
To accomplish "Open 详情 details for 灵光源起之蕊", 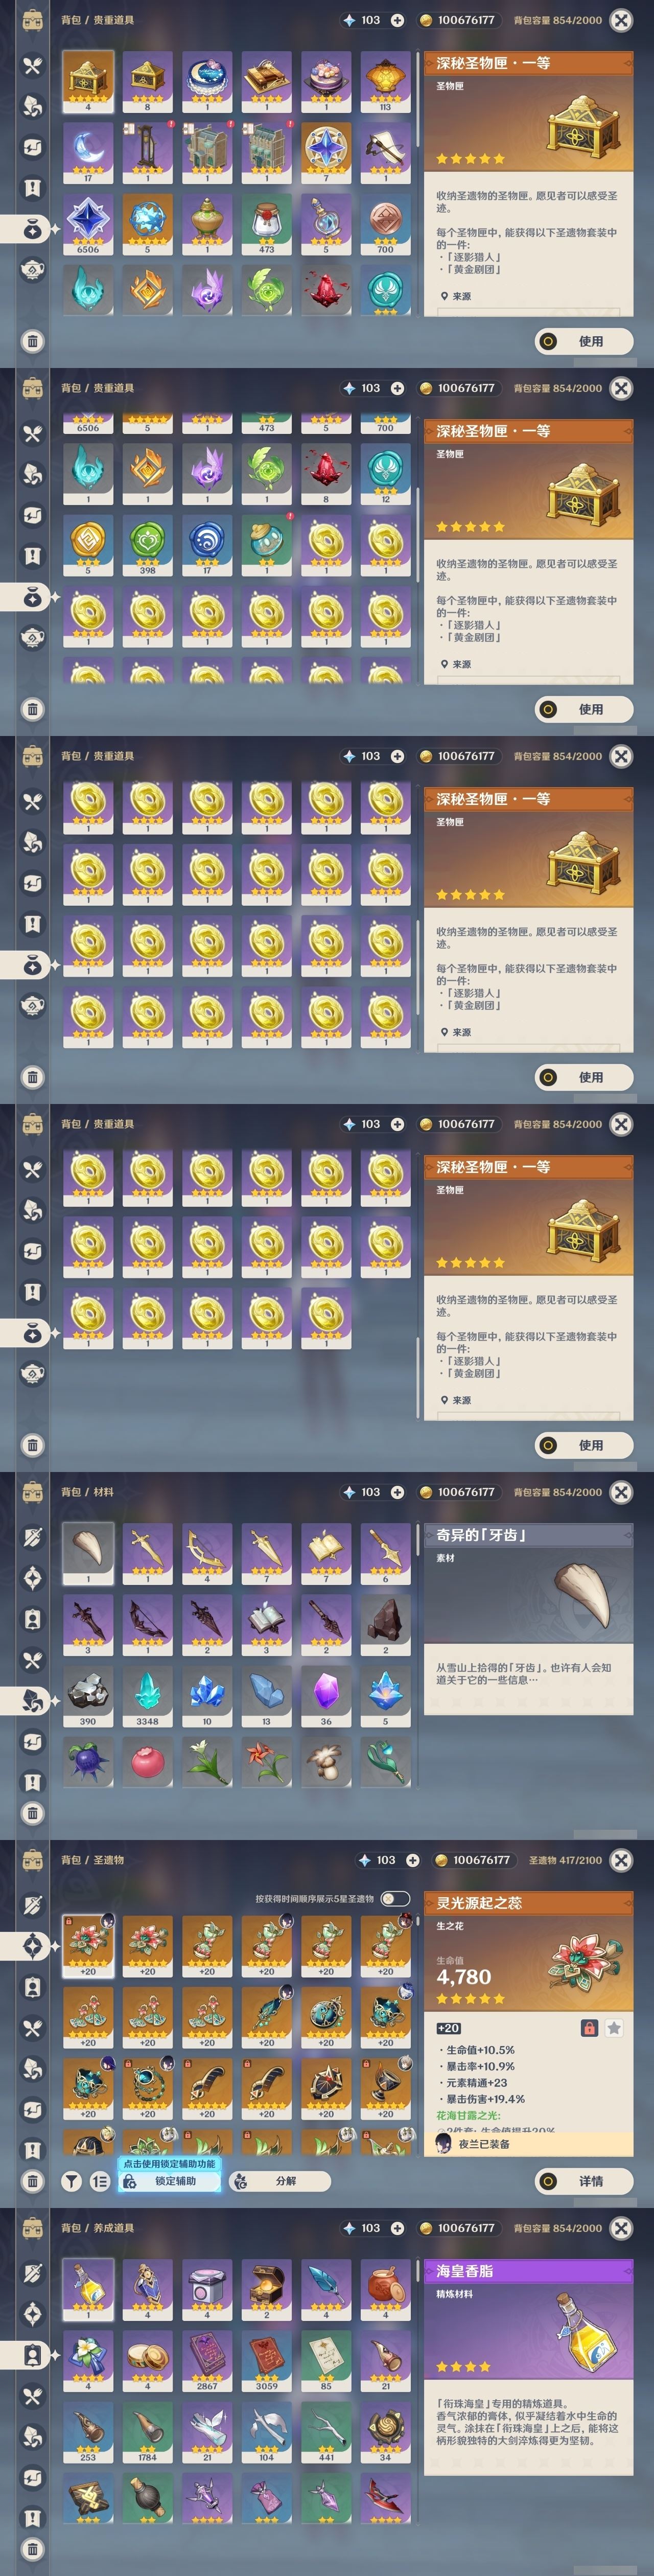I will point(584,2181).
